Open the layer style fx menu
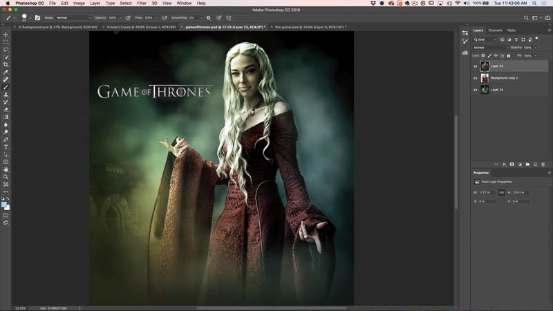This screenshot has width=553, height=311. pos(505,164)
